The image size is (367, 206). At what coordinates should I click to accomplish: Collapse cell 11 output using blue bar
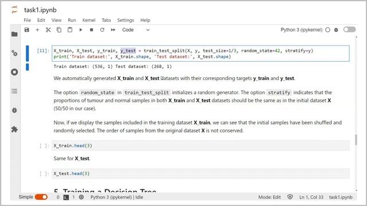tap(28, 67)
